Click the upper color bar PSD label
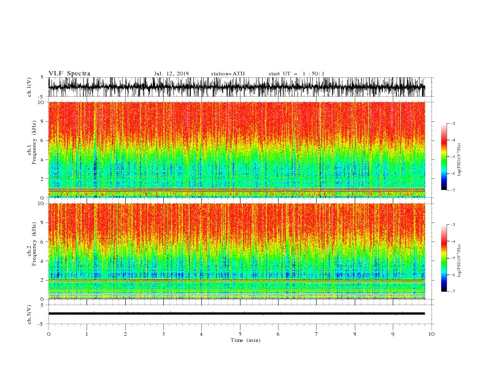486x375 pixels. point(460,160)
